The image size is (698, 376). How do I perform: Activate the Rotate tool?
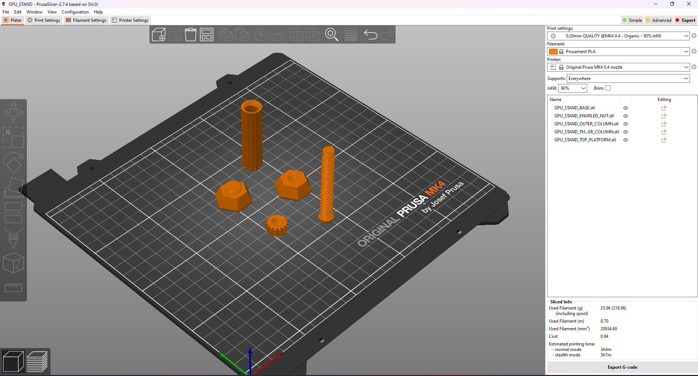[x=13, y=162]
